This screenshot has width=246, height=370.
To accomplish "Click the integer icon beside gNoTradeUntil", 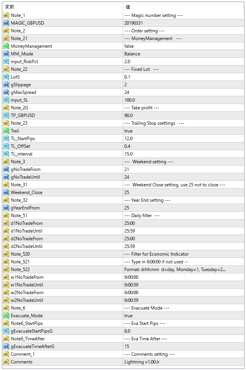I will (x=6, y=177).
